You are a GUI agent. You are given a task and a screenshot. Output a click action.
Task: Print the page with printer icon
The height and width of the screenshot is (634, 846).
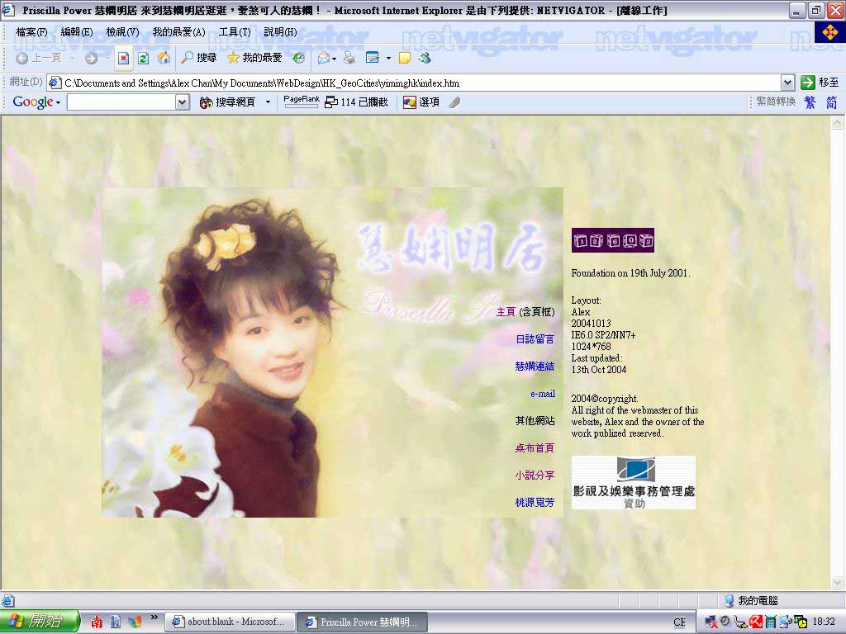click(349, 58)
